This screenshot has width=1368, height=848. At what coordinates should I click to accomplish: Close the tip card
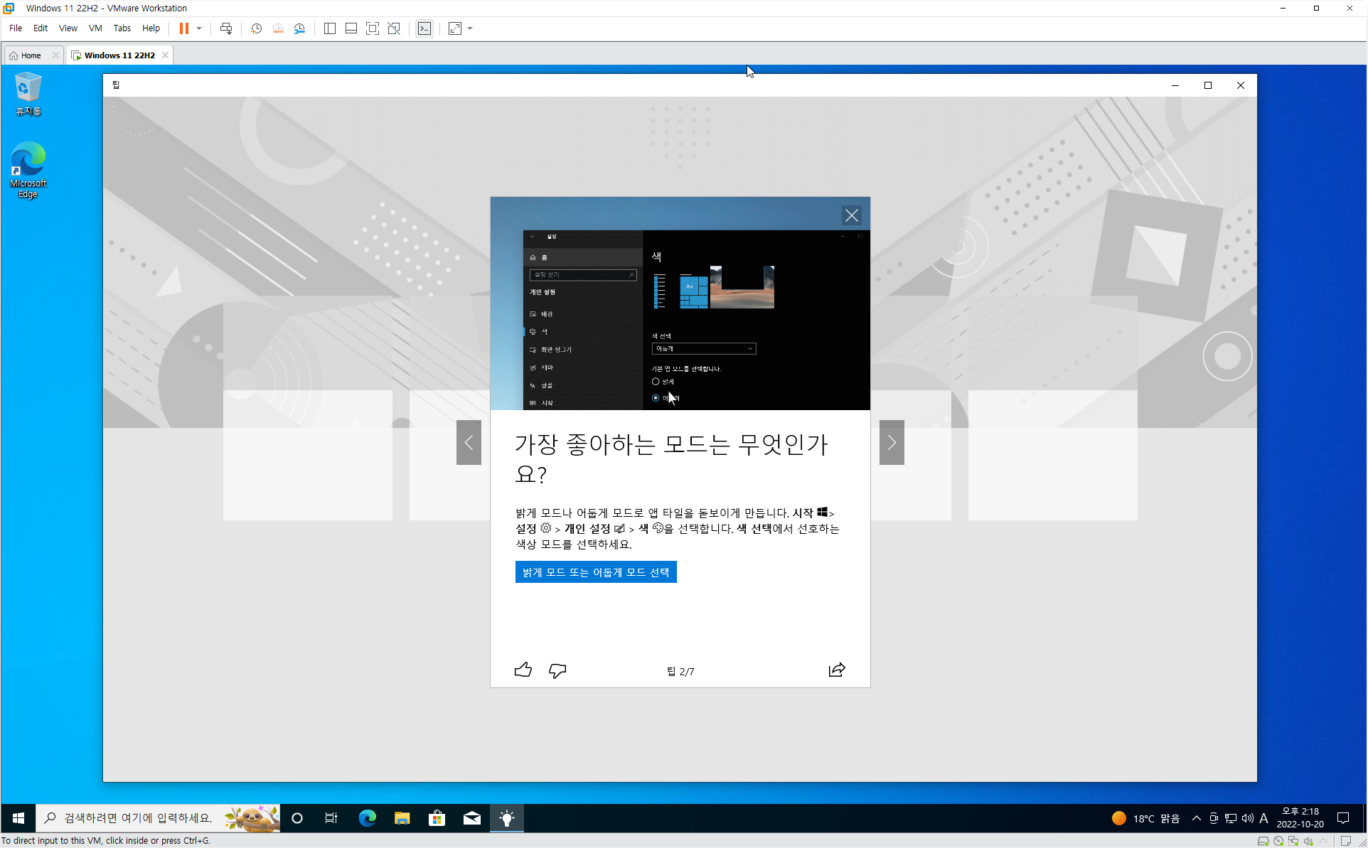point(851,215)
